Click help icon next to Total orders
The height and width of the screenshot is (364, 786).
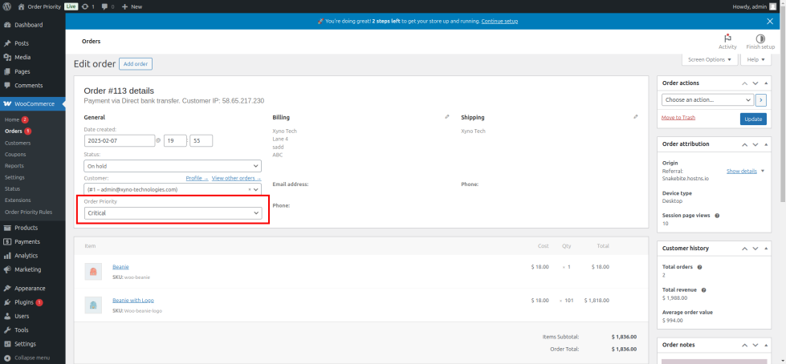(x=700, y=266)
